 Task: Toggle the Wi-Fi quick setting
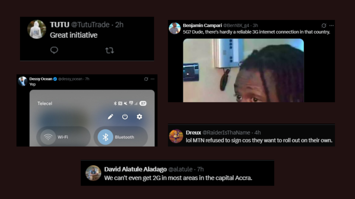[48, 137]
